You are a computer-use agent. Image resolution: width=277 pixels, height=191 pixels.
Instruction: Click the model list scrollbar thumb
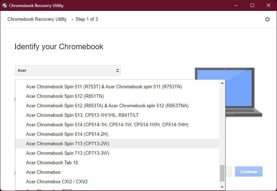coord(222,173)
